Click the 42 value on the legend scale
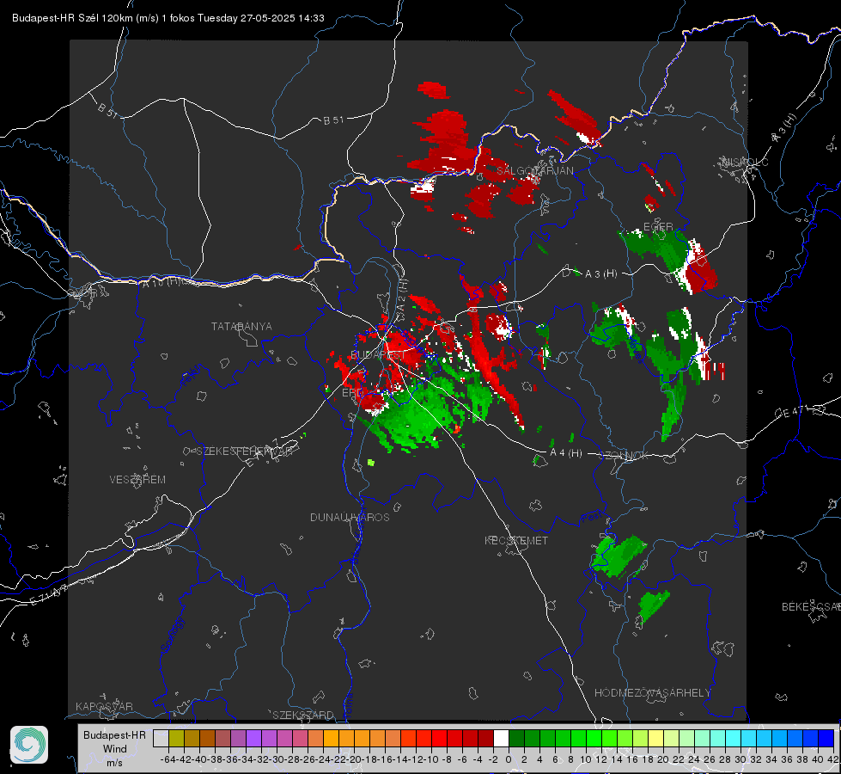Image resolution: width=841 pixels, height=774 pixels. (x=832, y=759)
